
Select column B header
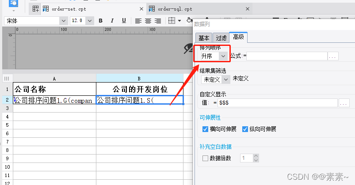139,79
